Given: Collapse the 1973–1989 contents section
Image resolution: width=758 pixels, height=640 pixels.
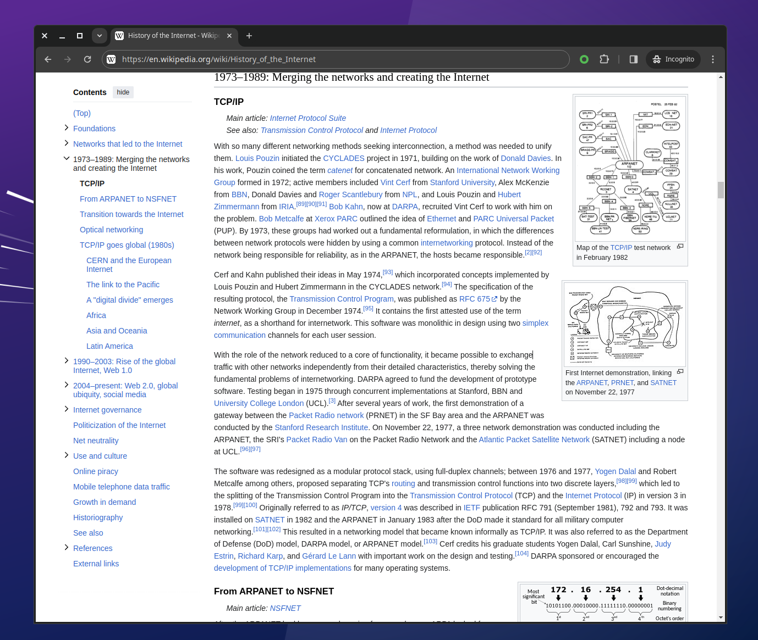Looking at the screenshot, I should click(x=67, y=159).
